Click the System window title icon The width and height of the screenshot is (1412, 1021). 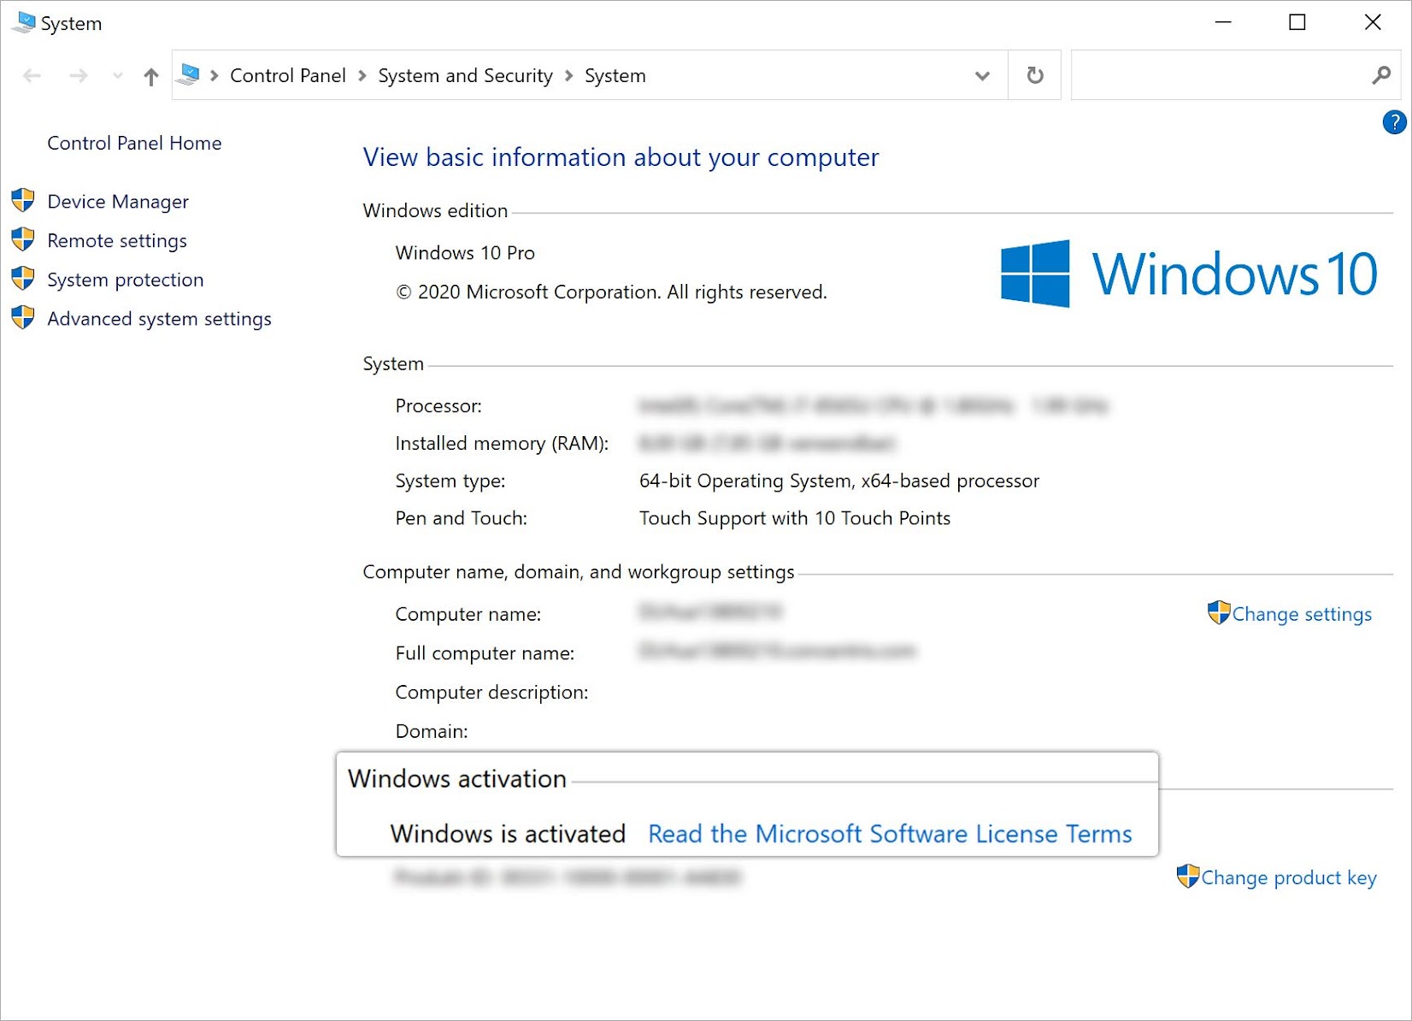tap(23, 23)
